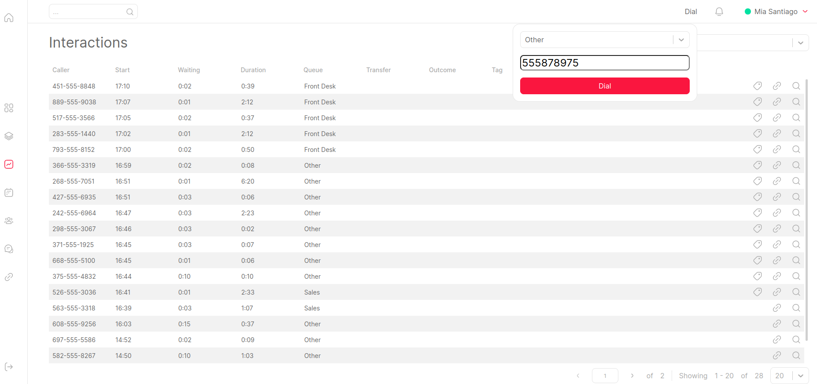
Task: Open the calendar icon in sidebar
Action: 9,192
